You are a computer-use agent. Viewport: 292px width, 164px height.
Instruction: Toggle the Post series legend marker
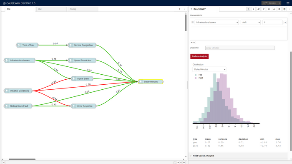coord(196,78)
